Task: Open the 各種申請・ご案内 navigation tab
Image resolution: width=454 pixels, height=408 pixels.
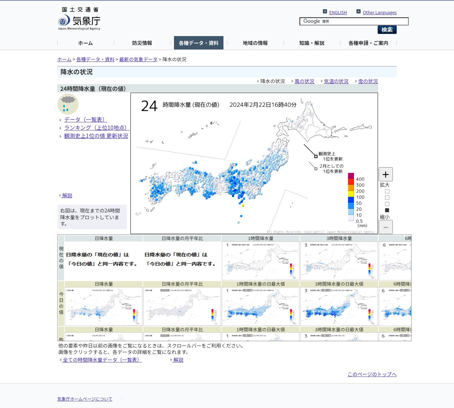Action: point(368,43)
